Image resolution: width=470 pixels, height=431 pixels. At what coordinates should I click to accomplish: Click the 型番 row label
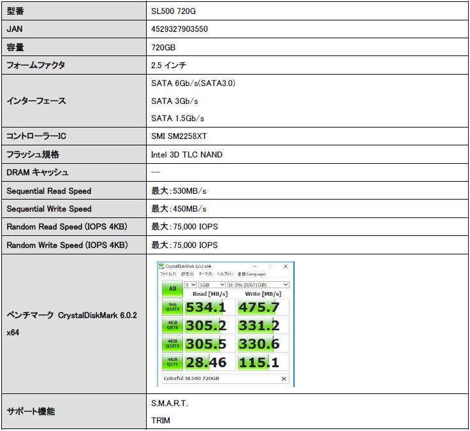(x=15, y=11)
